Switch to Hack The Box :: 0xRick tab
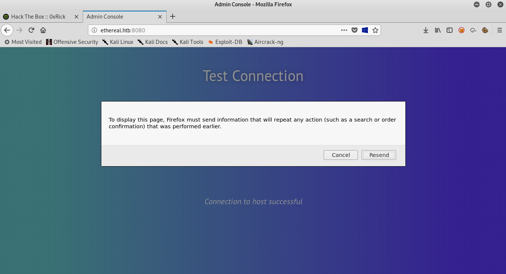The image size is (506, 274). (x=38, y=17)
